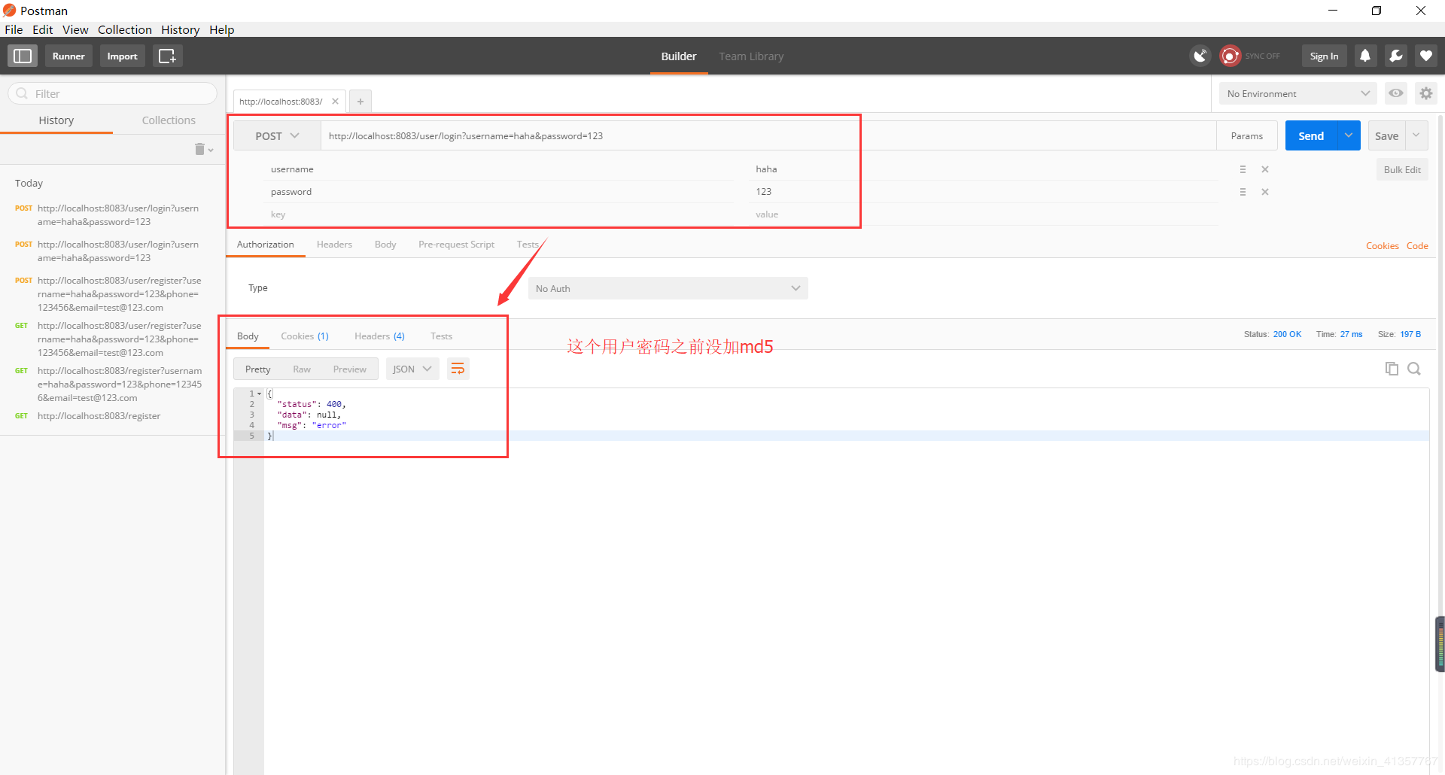The height and width of the screenshot is (775, 1445).
Task: Open the Pre-request Script tab
Action: [x=456, y=245]
